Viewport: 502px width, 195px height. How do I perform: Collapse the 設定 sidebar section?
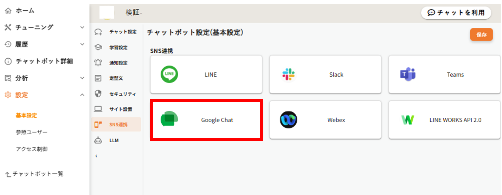coord(82,95)
